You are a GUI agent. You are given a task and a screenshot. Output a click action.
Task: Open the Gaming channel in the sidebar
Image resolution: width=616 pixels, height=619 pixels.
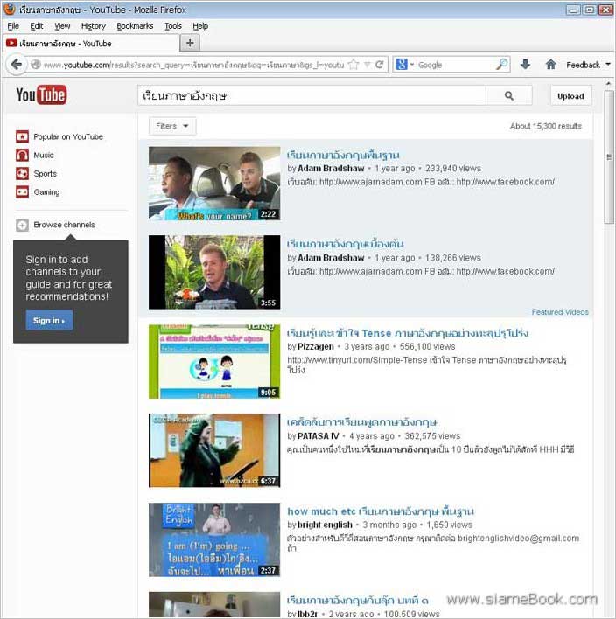pyautogui.click(x=38, y=192)
